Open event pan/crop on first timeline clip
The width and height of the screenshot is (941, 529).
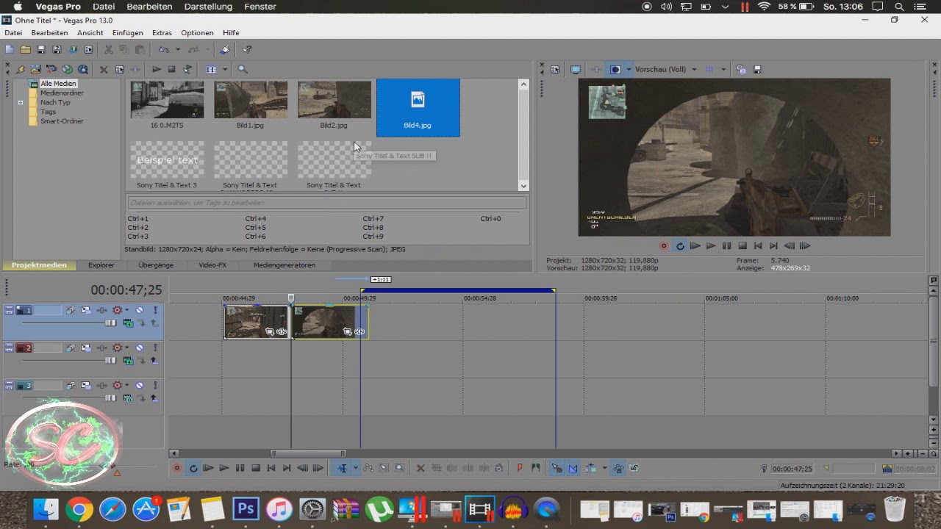pyautogui.click(x=270, y=332)
